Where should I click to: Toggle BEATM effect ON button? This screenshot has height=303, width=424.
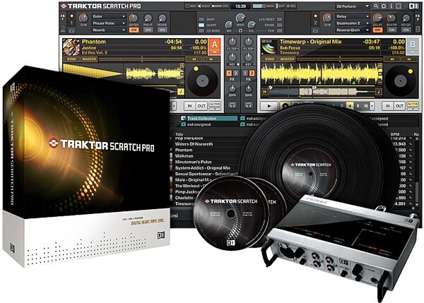(x=391, y=30)
